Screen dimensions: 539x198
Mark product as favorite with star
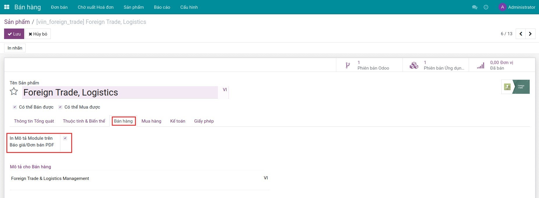[14, 92]
